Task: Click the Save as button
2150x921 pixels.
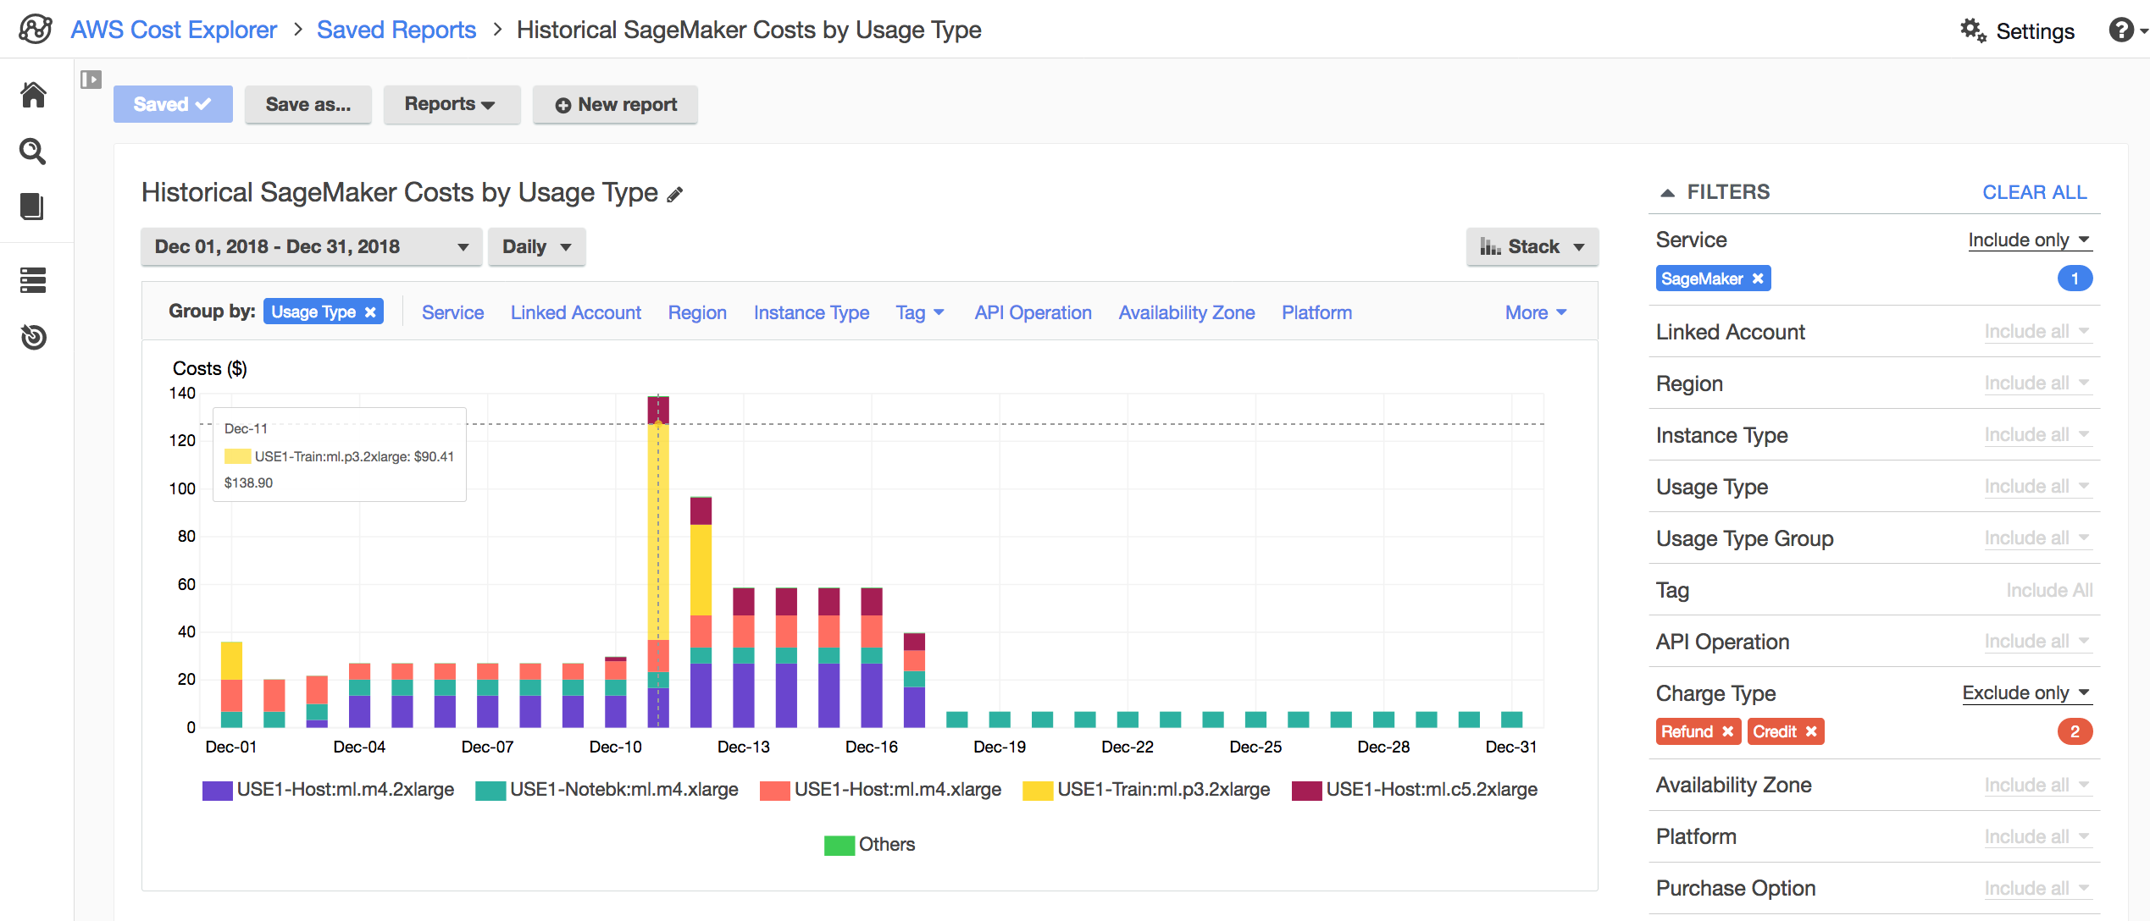Action: click(x=306, y=104)
